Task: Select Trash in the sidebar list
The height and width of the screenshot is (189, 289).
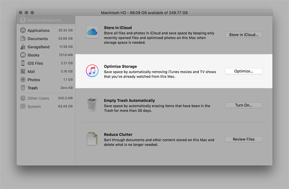Action: 32,88
